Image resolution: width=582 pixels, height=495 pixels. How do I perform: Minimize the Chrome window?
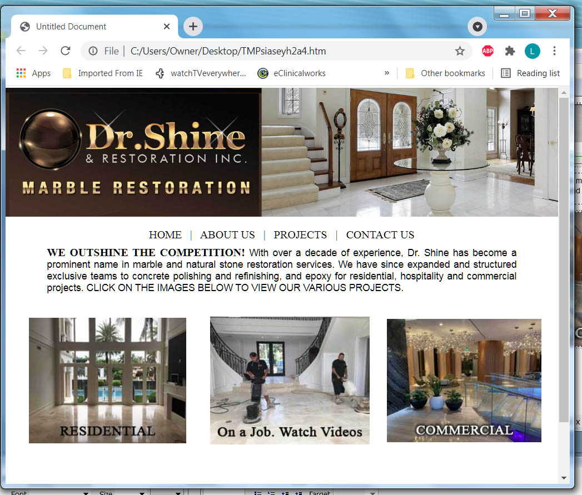[504, 14]
